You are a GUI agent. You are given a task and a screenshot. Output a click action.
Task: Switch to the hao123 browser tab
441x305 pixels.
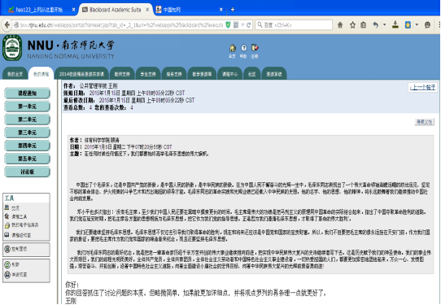coord(39,10)
